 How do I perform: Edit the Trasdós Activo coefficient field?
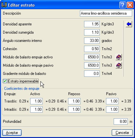click(x=37, y=101)
